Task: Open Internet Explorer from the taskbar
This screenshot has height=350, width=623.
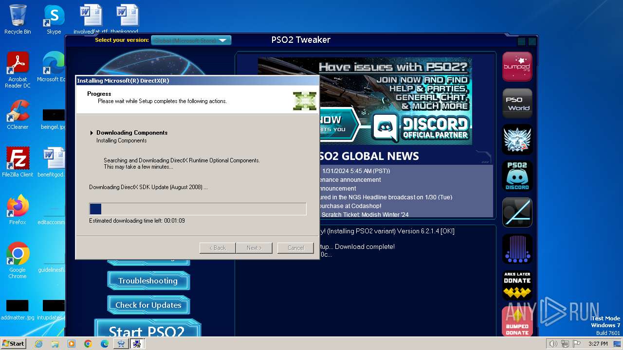Action: [x=38, y=344]
